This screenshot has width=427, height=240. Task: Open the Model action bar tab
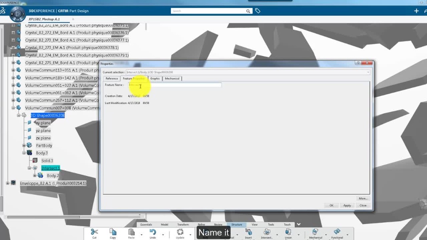pyautogui.click(x=165, y=224)
